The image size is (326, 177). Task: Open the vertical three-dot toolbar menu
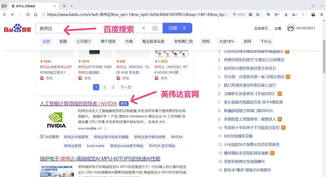(x=303, y=15)
